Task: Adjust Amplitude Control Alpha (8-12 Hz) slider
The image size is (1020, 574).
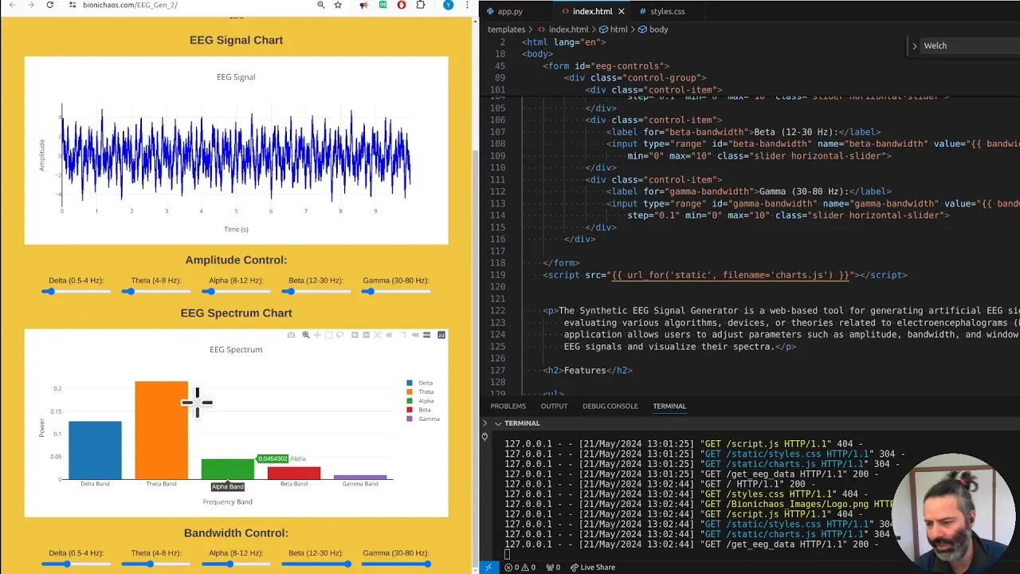Action: click(236, 292)
